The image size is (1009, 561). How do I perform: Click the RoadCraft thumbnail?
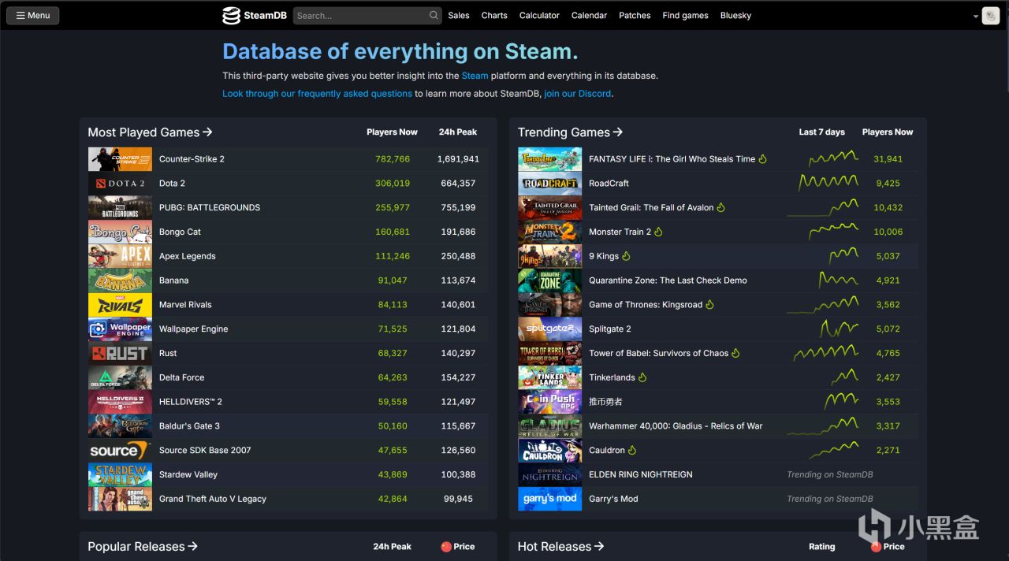click(x=549, y=184)
